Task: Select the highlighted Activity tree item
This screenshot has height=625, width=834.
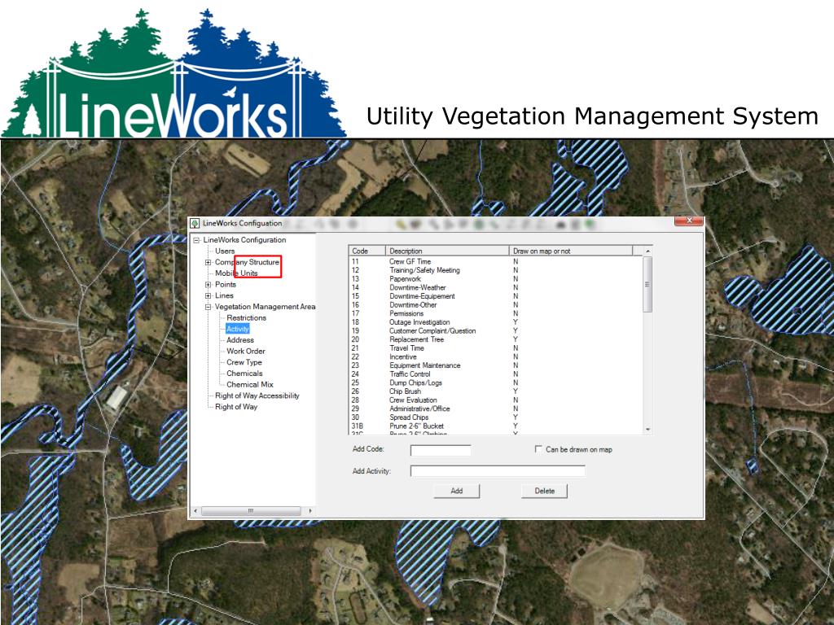Action: [237, 329]
